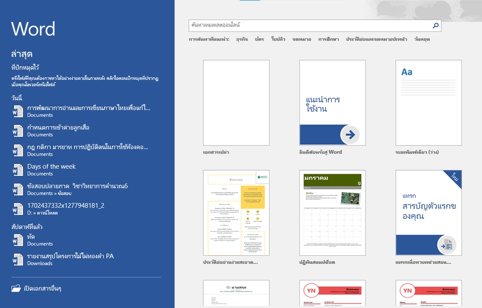Open the Welcome to Word tour template
482x308 pixels.
pos(332,103)
